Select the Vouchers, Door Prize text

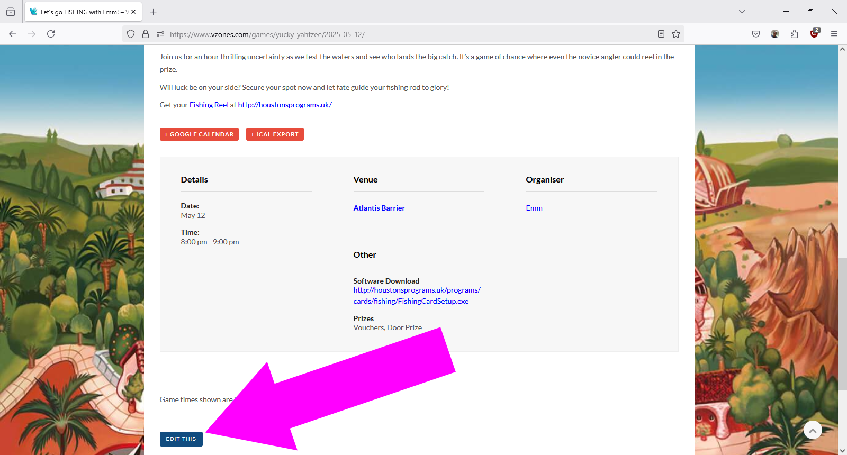coord(388,327)
